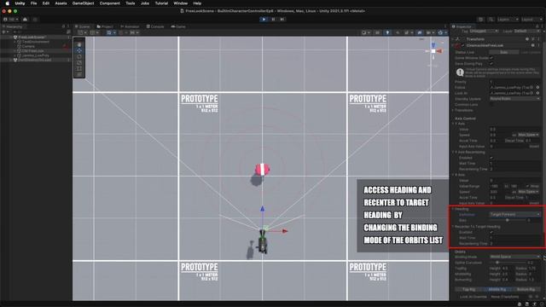The height and width of the screenshot is (307, 546).
Task: Click the Step forward button
Action: point(282,19)
